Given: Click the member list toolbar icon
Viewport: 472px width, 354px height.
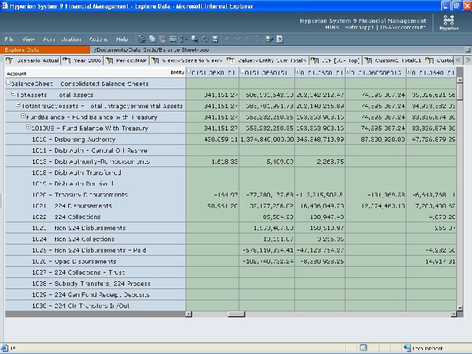Looking at the screenshot, I should tap(184, 39).
